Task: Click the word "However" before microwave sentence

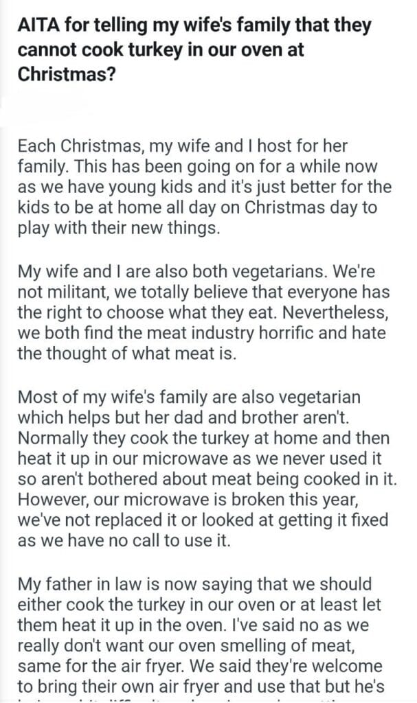Action: (49, 500)
